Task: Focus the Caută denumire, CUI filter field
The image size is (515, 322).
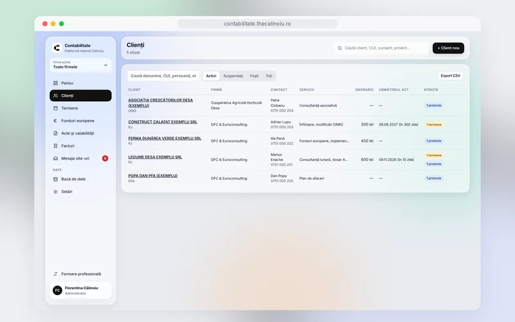Action: pyautogui.click(x=164, y=76)
